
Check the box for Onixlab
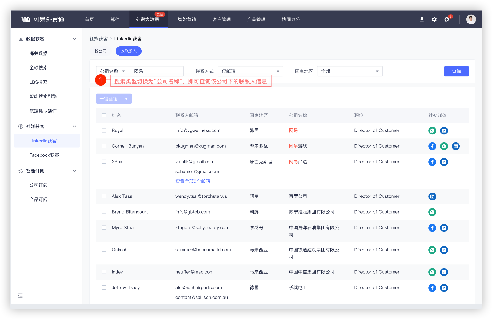[104, 250]
